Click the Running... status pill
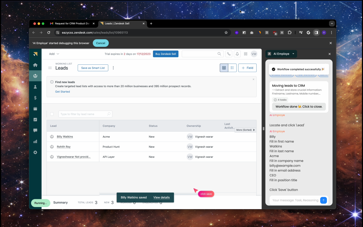This screenshot has height=227, width=363. [41, 203]
